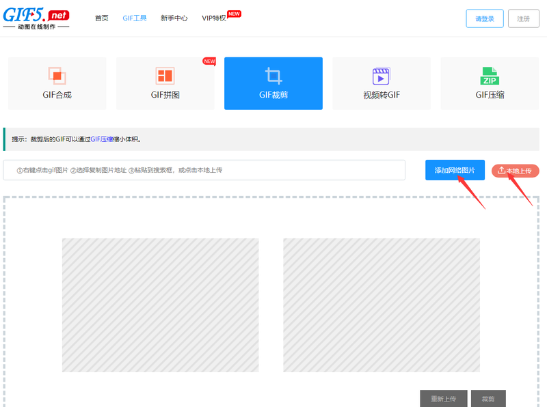Click the 注册 register button
This screenshot has width=547, height=407.
pos(523,18)
